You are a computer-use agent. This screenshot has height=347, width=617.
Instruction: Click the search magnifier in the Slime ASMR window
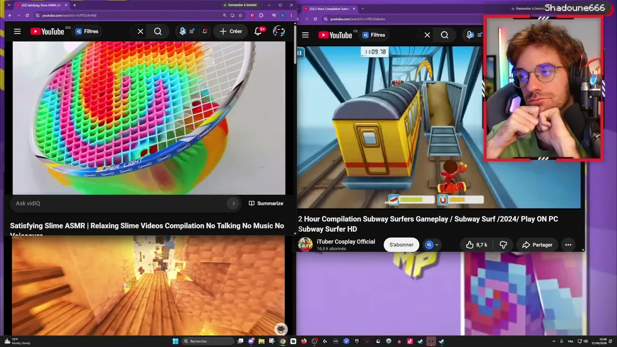158,31
